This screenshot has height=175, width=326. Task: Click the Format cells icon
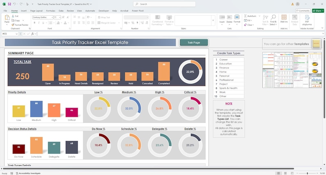tap(237, 17)
